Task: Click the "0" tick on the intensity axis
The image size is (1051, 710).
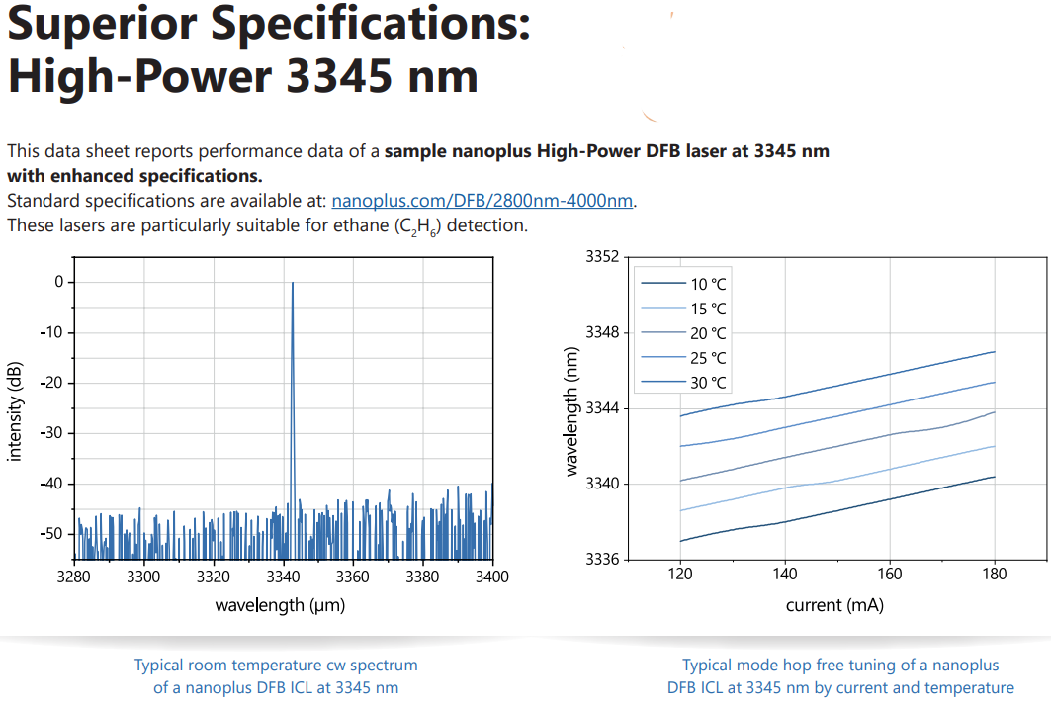Action: pos(59,282)
